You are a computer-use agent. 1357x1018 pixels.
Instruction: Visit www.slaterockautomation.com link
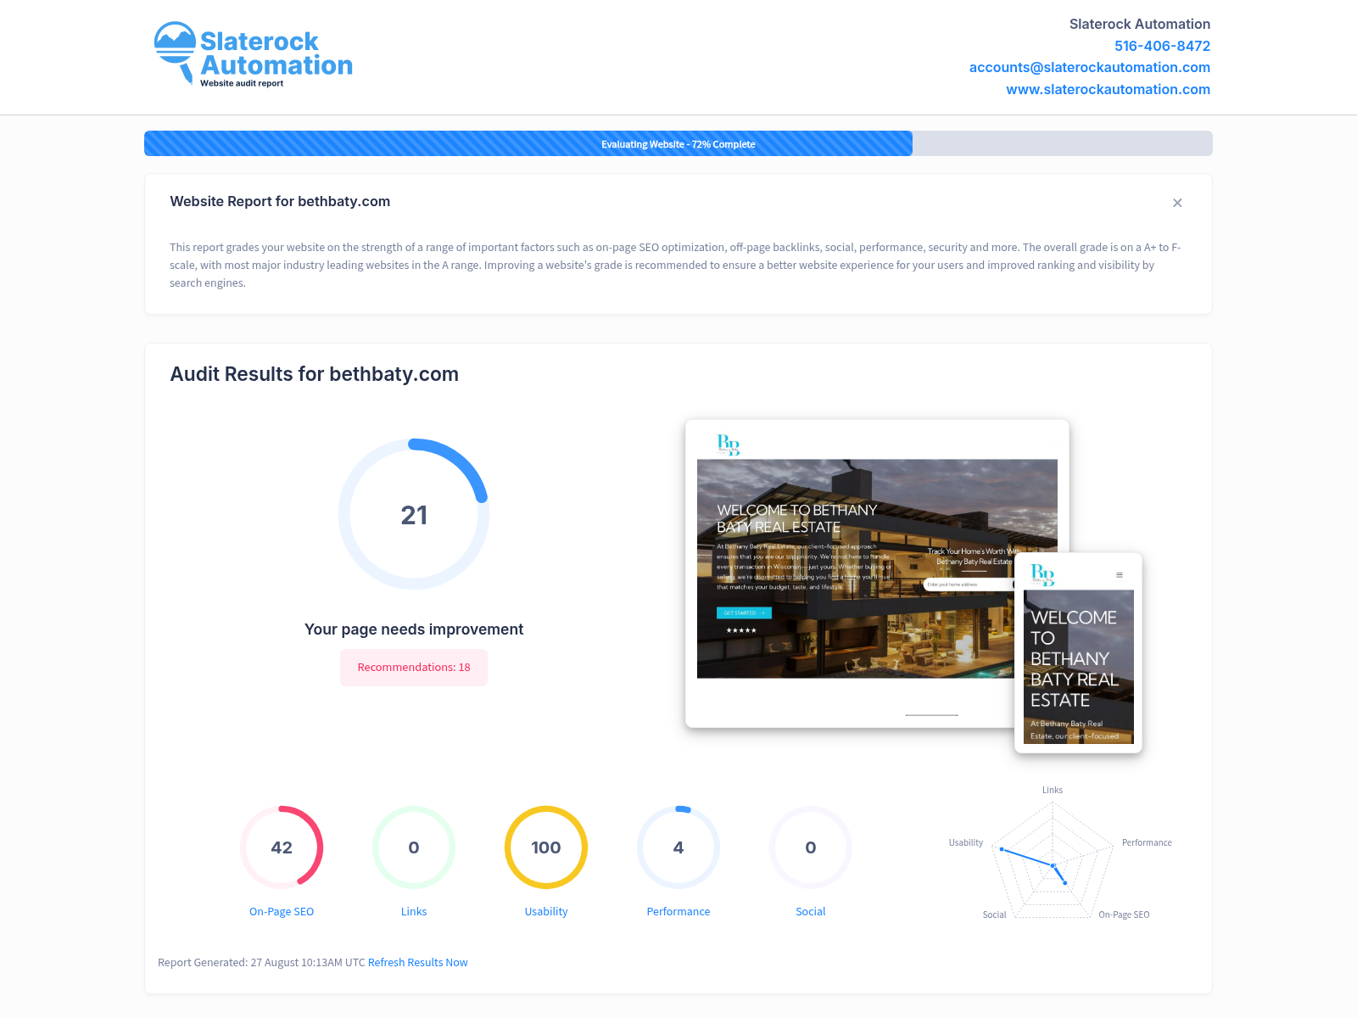(x=1108, y=90)
